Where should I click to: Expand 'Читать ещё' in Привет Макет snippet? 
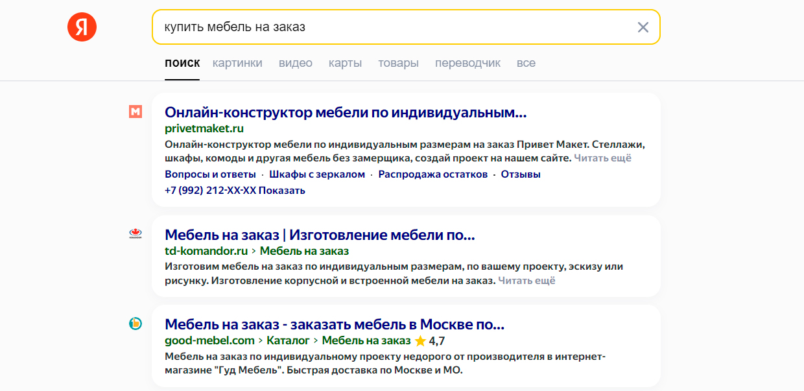[x=602, y=158]
